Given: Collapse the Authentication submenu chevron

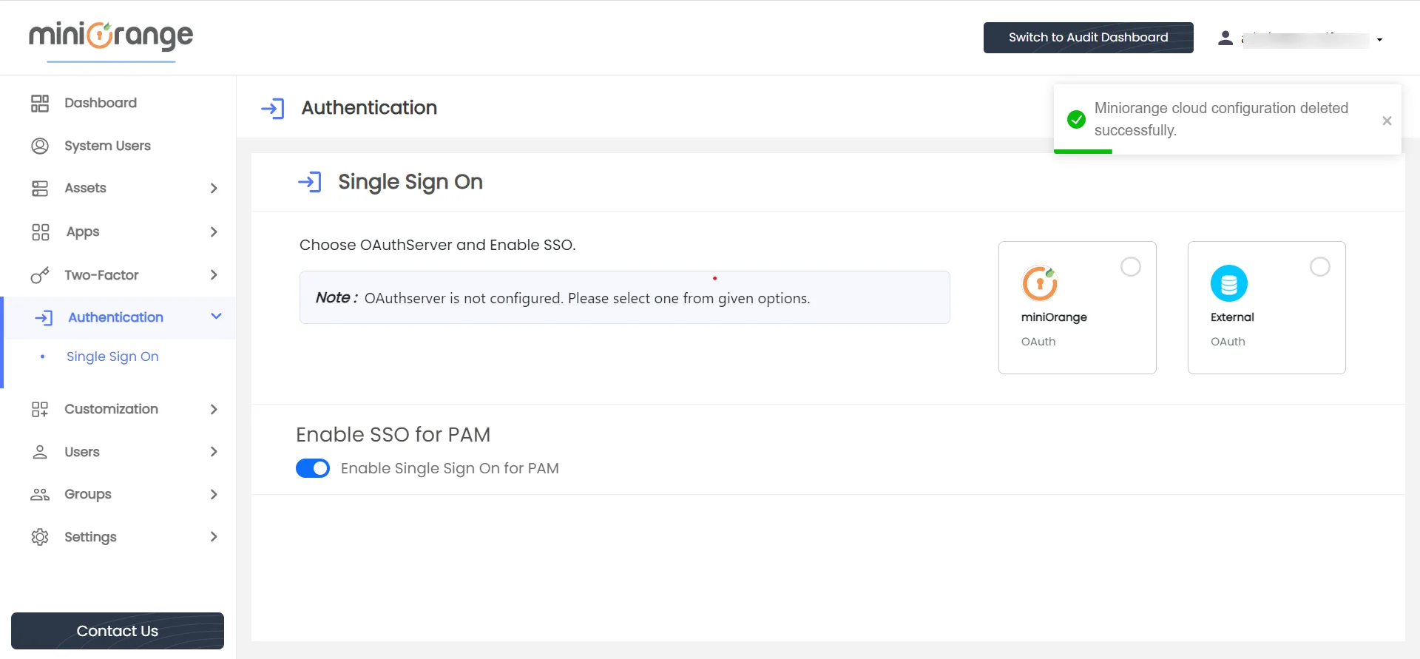Looking at the screenshot, I should click(216, 317).
